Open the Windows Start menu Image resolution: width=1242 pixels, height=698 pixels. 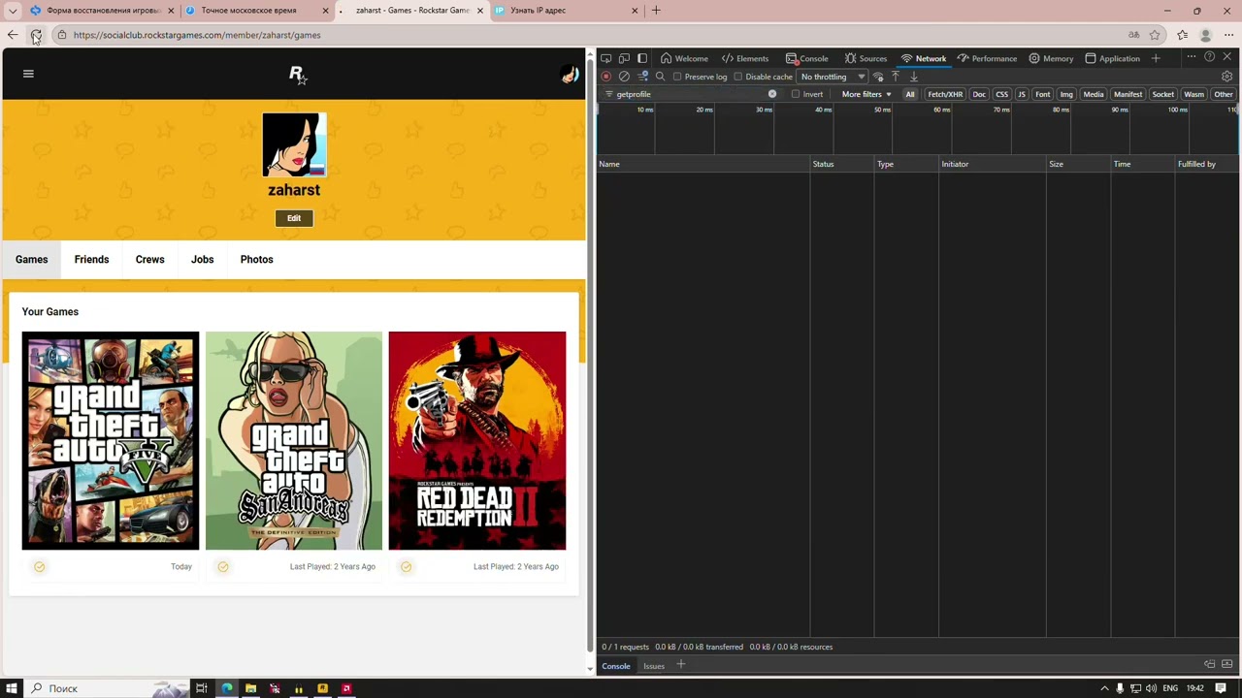12,688
